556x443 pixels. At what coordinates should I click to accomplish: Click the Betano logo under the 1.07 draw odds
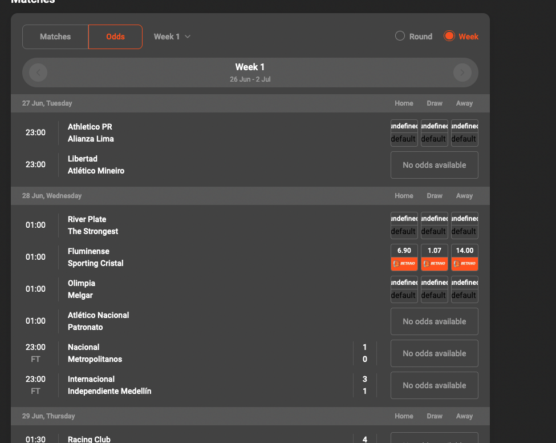[x=434, y=263]
